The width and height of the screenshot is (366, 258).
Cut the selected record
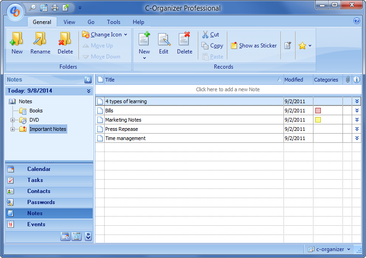[x=211, y=35]
